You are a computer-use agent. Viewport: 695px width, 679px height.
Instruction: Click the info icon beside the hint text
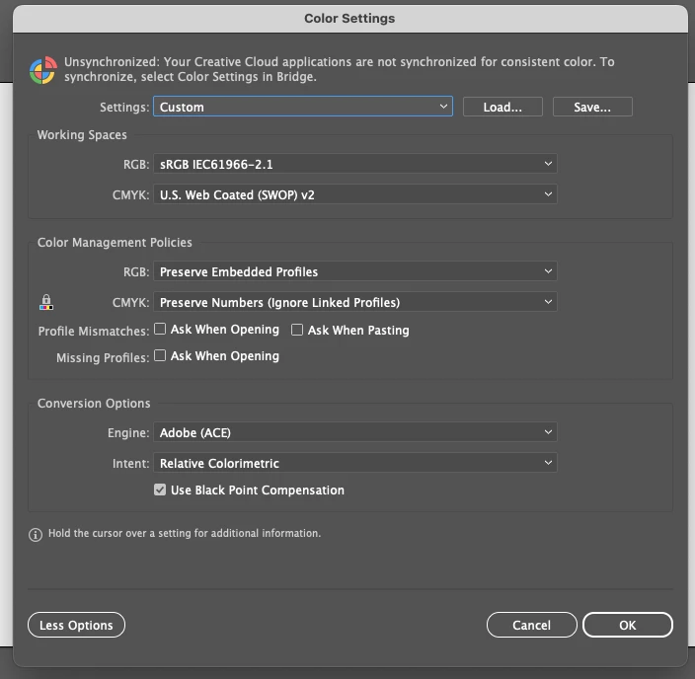[x=36, y=535]
